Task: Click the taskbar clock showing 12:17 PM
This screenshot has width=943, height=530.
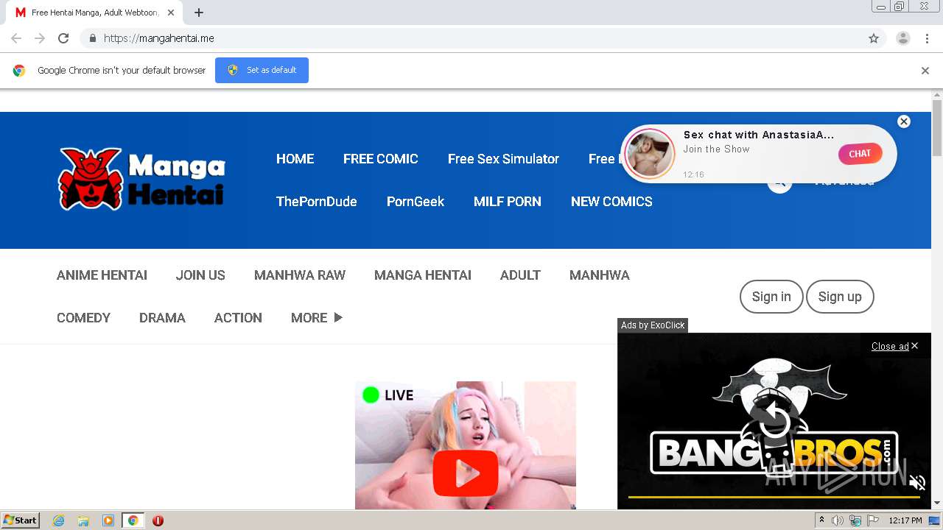Action: 905,520
